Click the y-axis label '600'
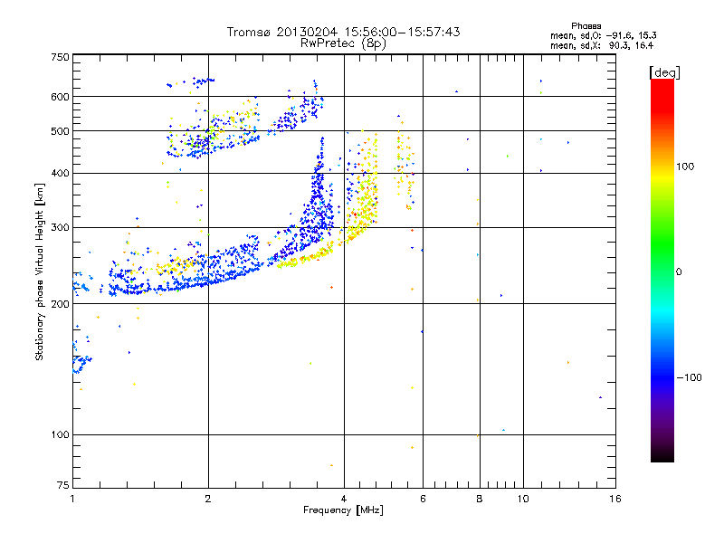The height and width of the screenshot is (543, 724). tap(61, 97)
